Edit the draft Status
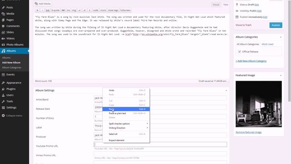Image resolution: width=291 pixels, height=164 pixels. click(x=256, y=5)
